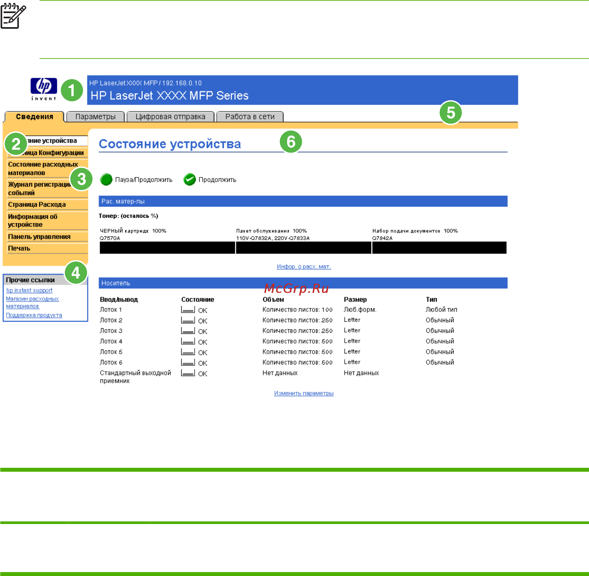Click the green Pause/Resume status circle
The width and height of the screenshot is (589, 576).
(x=106, y=179)
